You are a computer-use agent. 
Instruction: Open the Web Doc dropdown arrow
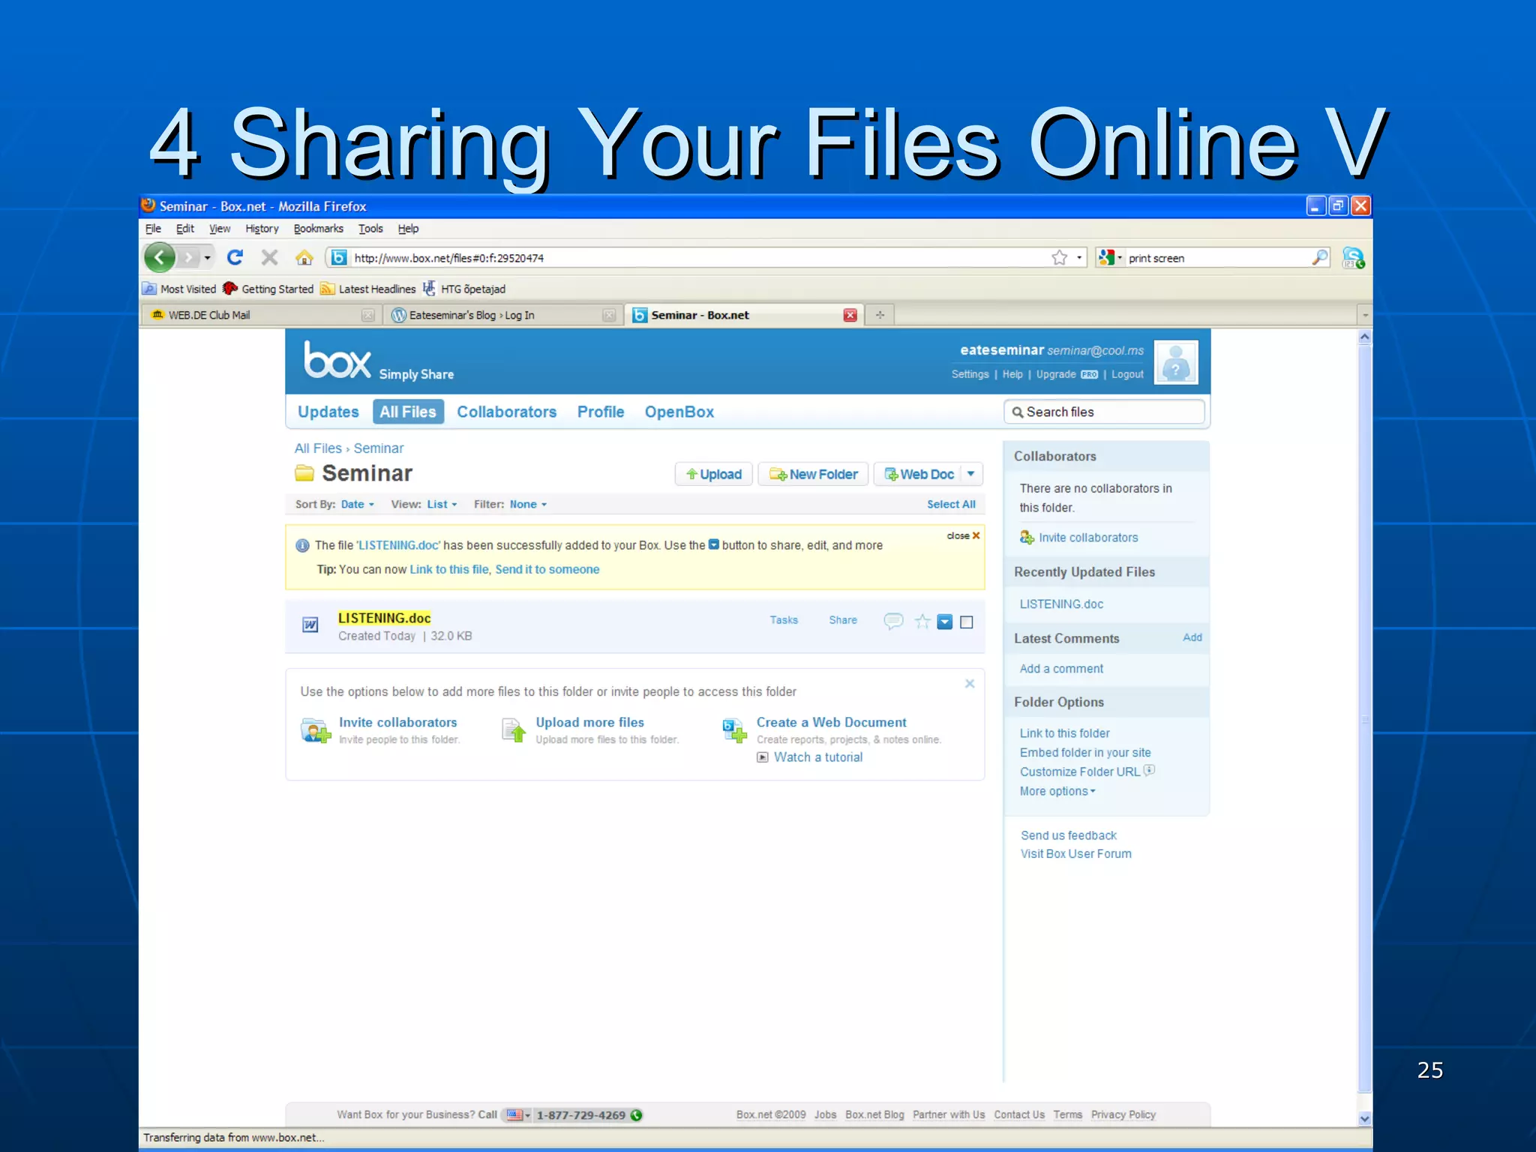pos(971,474)
